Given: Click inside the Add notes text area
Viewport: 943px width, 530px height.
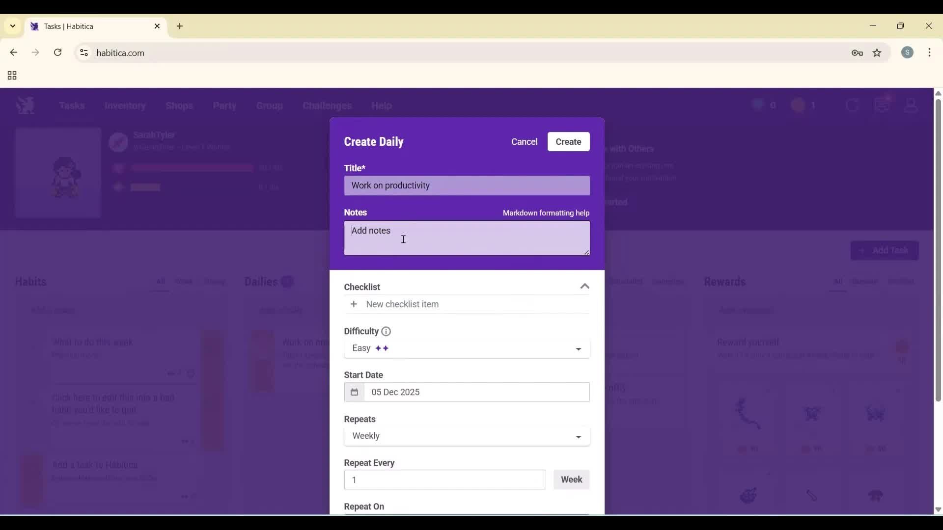Looking at the screenshot, I should coord(467,238).
